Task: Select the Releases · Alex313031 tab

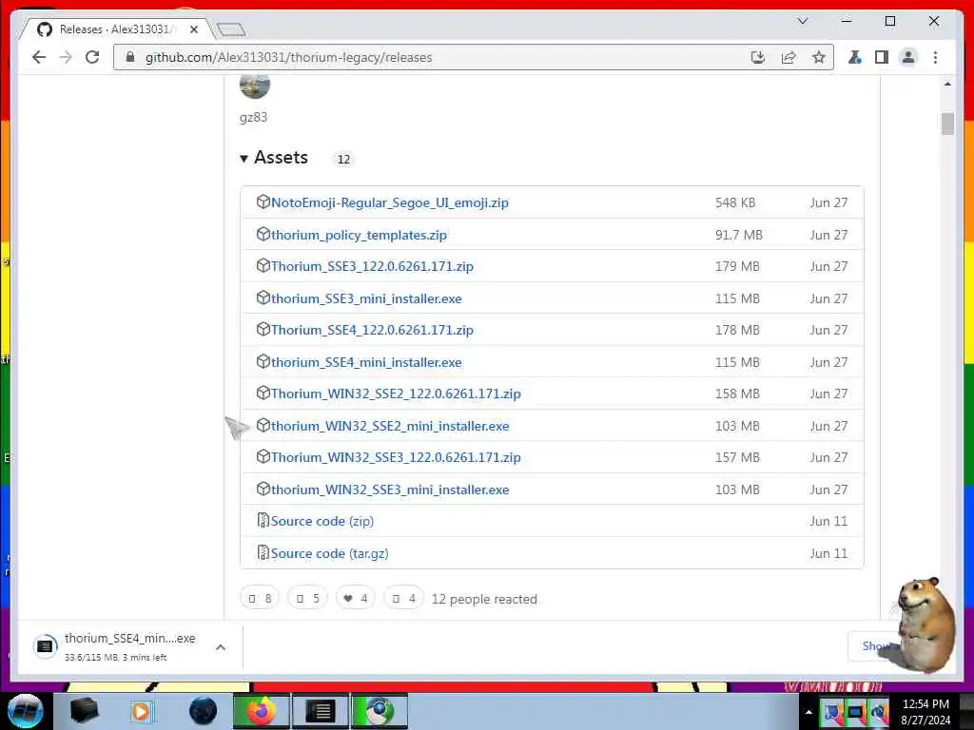Action: (x=115, y=29)
